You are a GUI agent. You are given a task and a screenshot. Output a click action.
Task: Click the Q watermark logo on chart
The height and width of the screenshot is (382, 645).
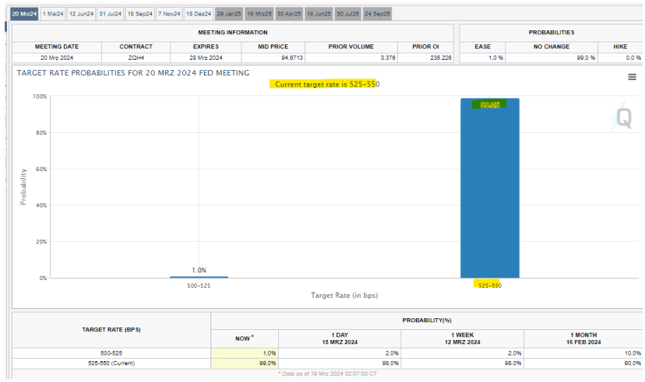click(624, 117)
